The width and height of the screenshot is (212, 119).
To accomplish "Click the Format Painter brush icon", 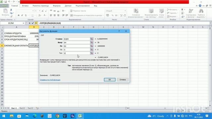I will click(11, 16).
